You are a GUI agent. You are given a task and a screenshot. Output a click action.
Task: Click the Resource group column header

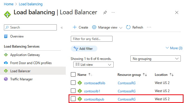pyautogui.click(x=129, y=75)
